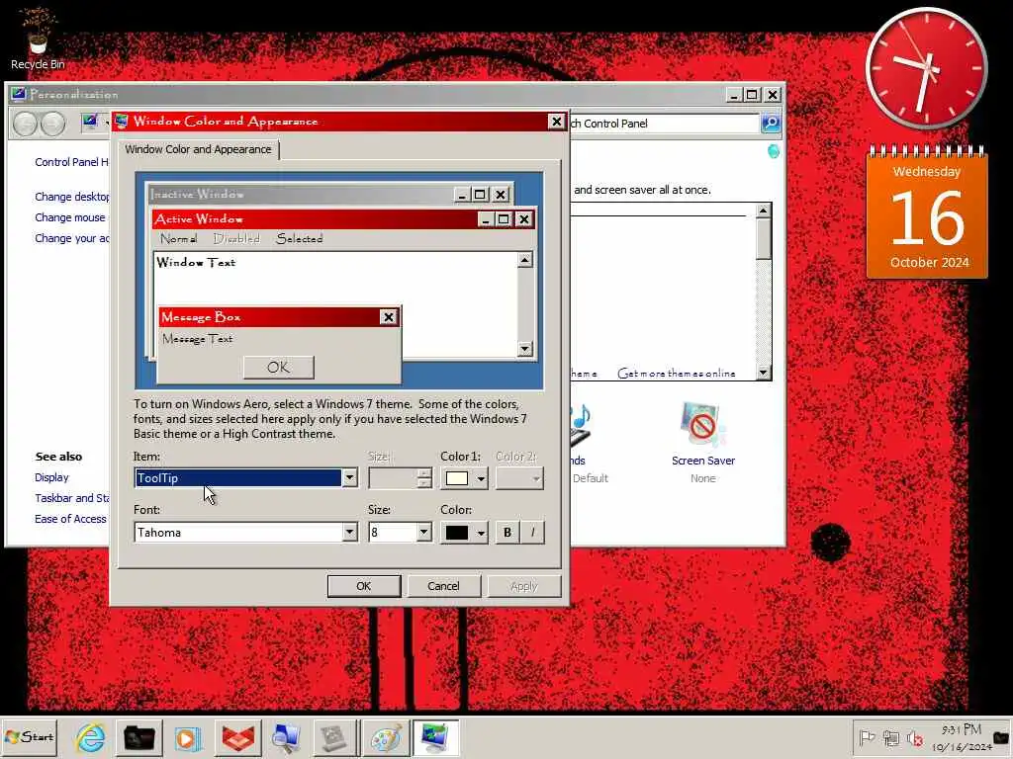Click Selected menu item in preview

click(299, 239)
